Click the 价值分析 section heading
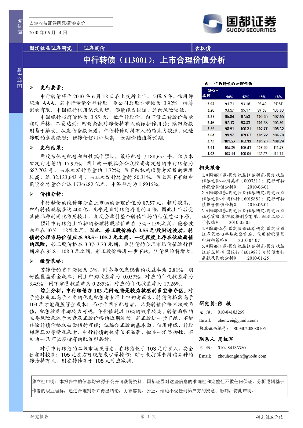The height and width of the screenshot is (428, 303). coord(51,194)
